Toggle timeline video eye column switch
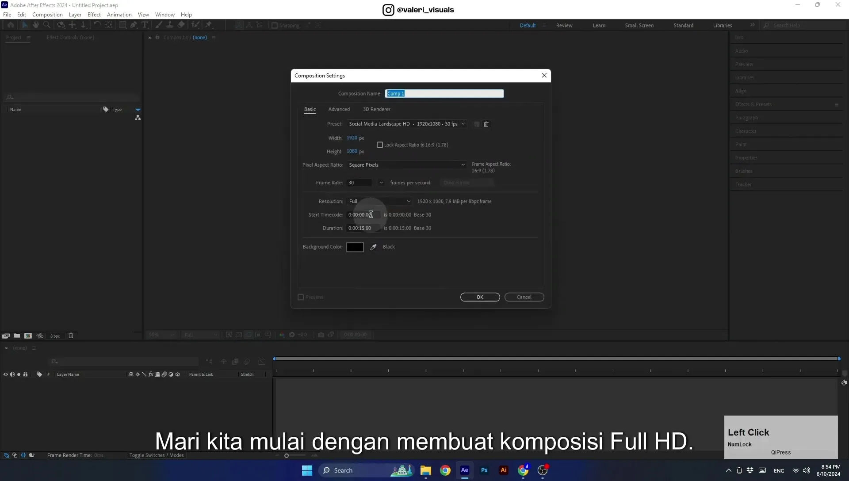This screenshot has width=849, height=481. click(6, 374)
